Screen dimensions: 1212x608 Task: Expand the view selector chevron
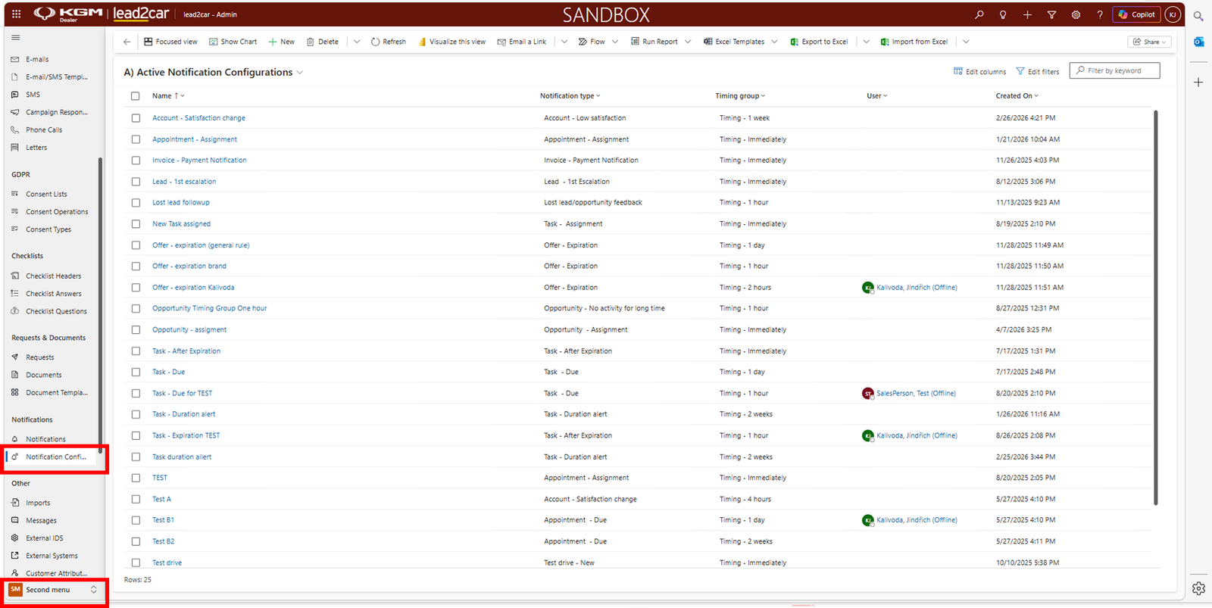tap(300, 73)
